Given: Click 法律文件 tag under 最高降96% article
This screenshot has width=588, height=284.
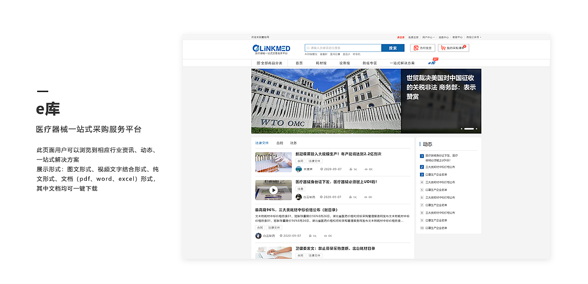Looking at the screenshot, I should [x=274, y=228].
